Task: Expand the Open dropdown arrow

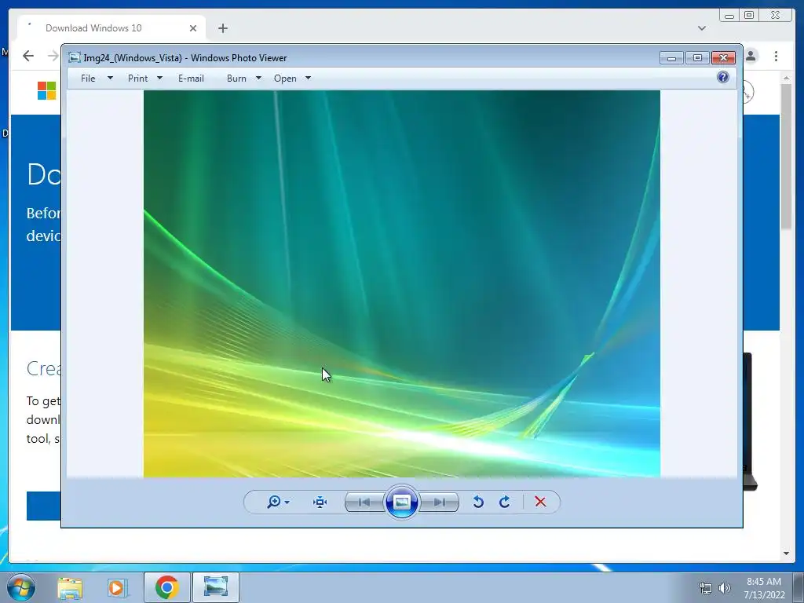Action: [308, 78]
